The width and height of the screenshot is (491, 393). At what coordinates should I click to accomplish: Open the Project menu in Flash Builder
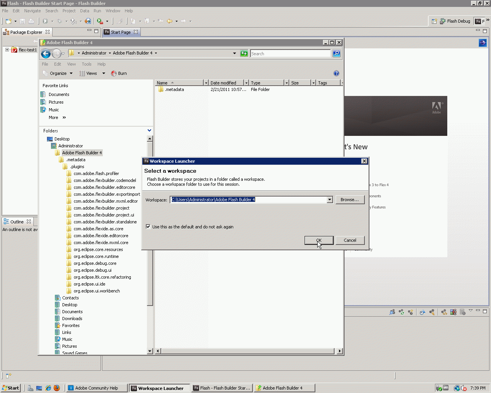pos(69,11)
